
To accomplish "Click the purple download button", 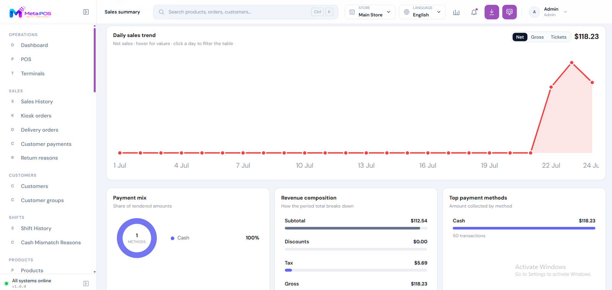I will (492, 12).
